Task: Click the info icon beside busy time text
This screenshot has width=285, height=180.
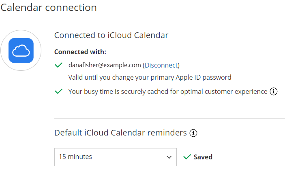Action: [274, 91]
